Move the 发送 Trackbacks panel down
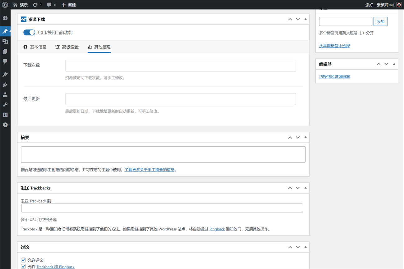The image size is (404, 269). pos(298,188)
